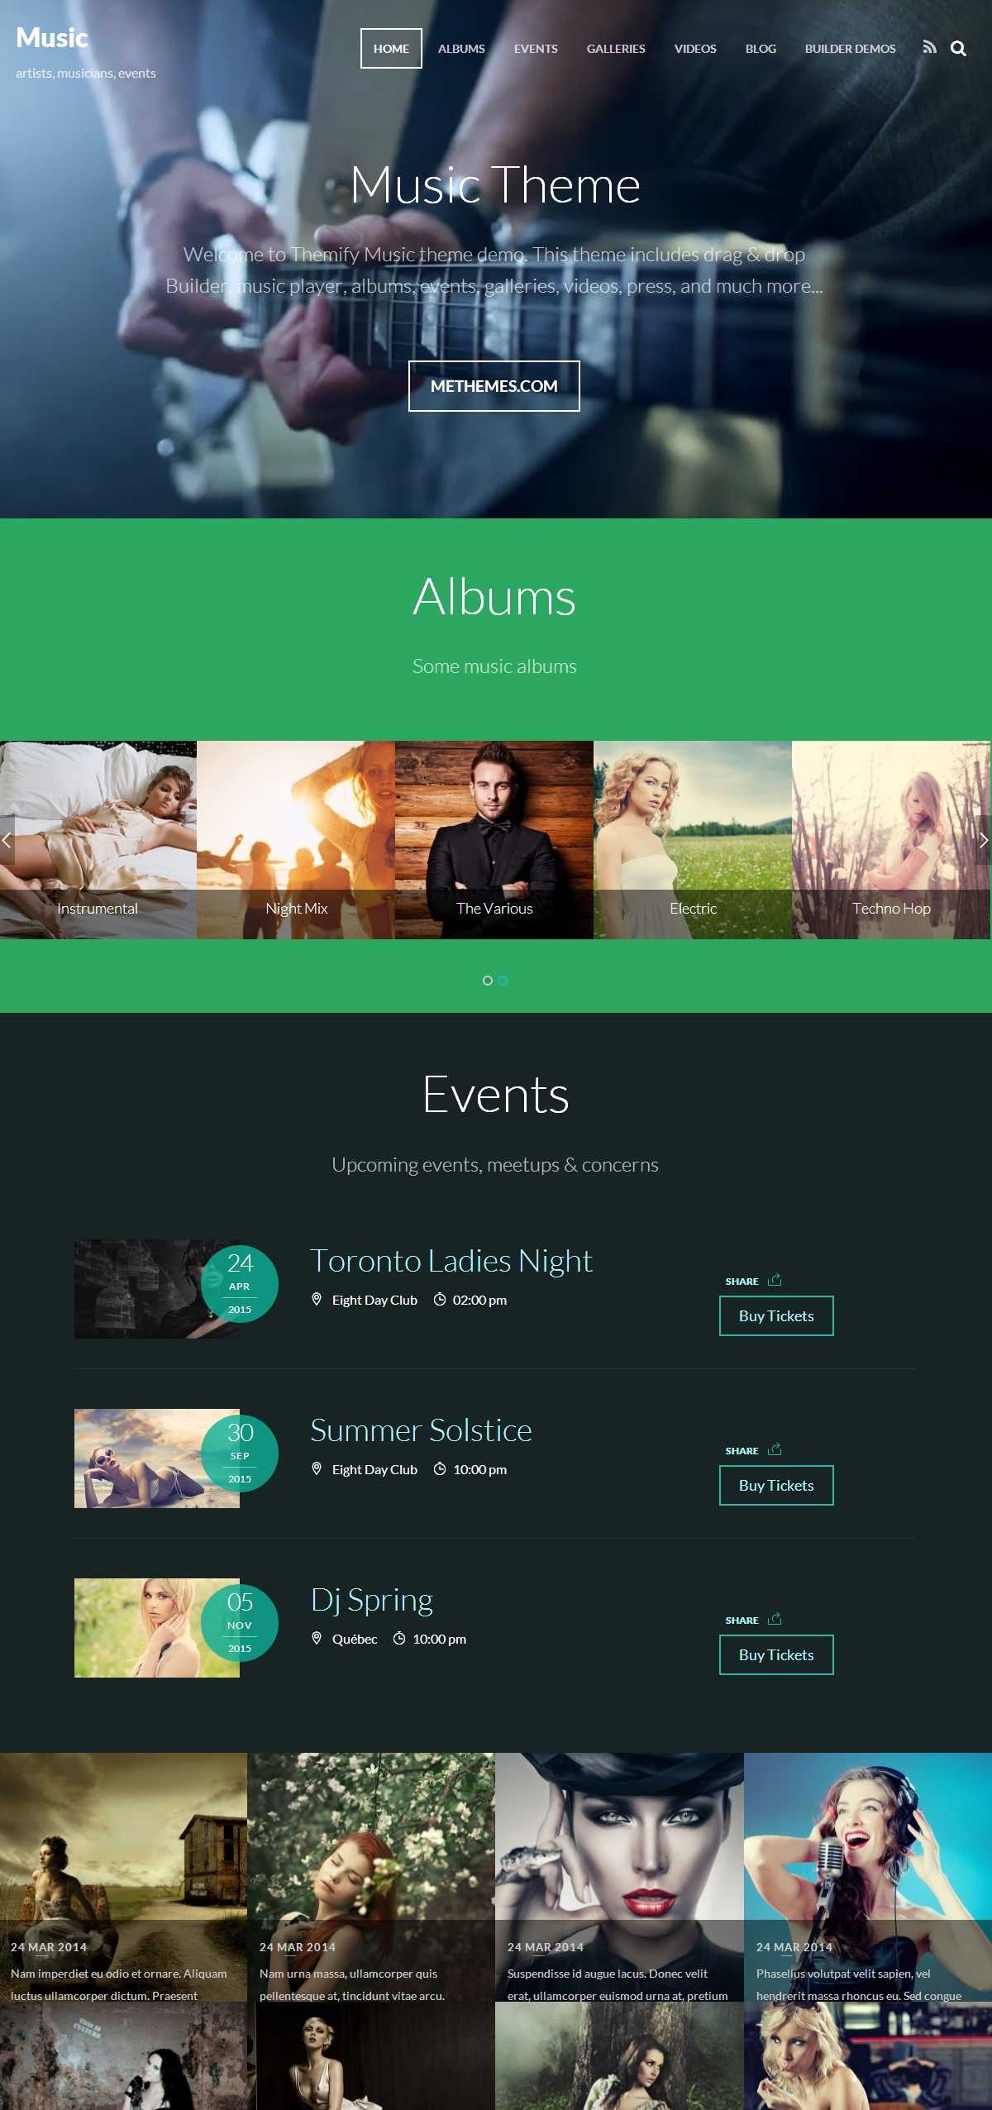Image resolution: width=992 pixels, height=2110 pixels.
Task: Select first album carousel pagination dot
Action: pos(488,981)
